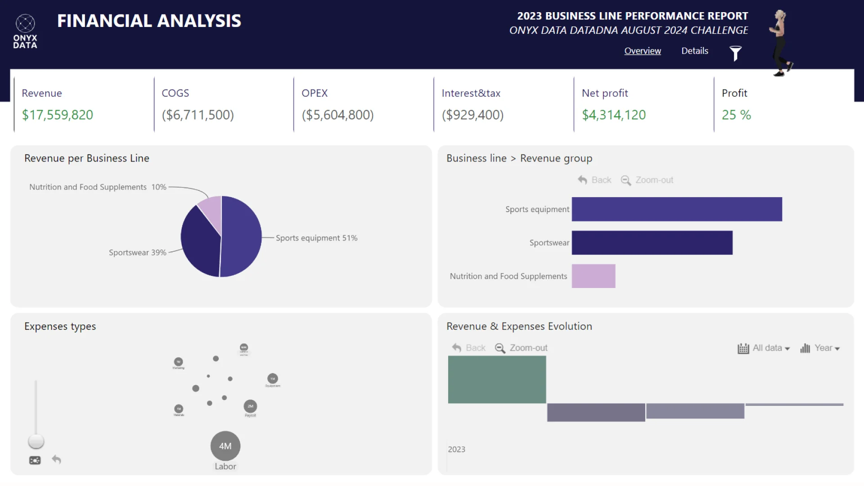Click the Revenue card value $17,559,820
The height and width of the screenshot is (486, 864).
pyautogui.click(x=58, y=115)
